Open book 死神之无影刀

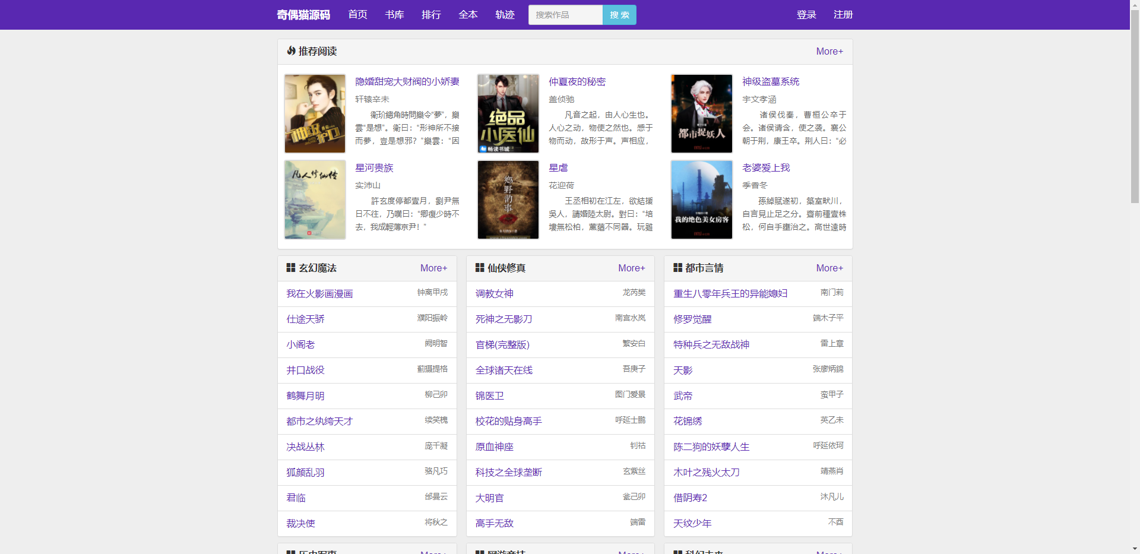(503, 319)
